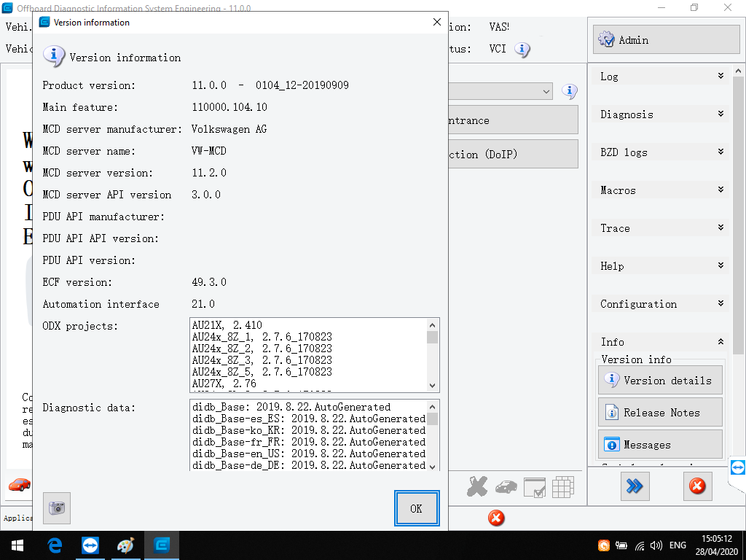Click the TeamViewer side panel tab
The height and width of the screenshot is (560, 746).
click(x=737, y=467)
